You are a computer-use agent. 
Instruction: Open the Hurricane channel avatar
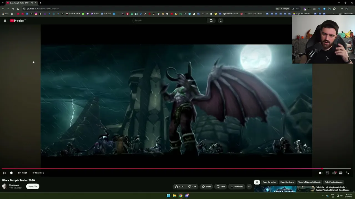[4, 186]
